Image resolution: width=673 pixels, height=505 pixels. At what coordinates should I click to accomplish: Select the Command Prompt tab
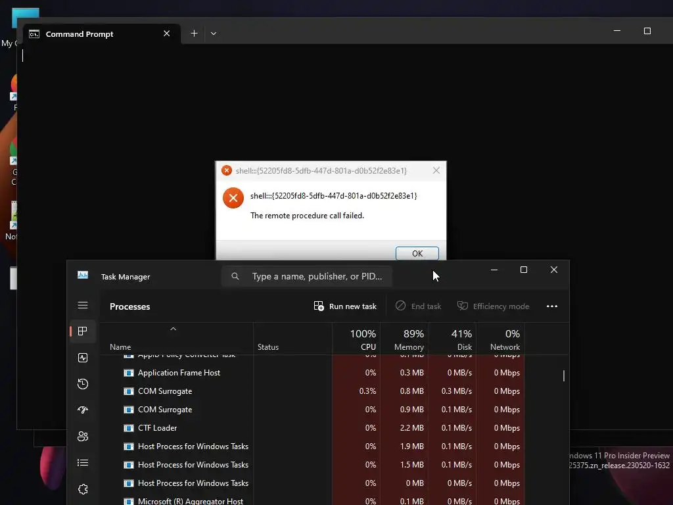coord(101,34)
